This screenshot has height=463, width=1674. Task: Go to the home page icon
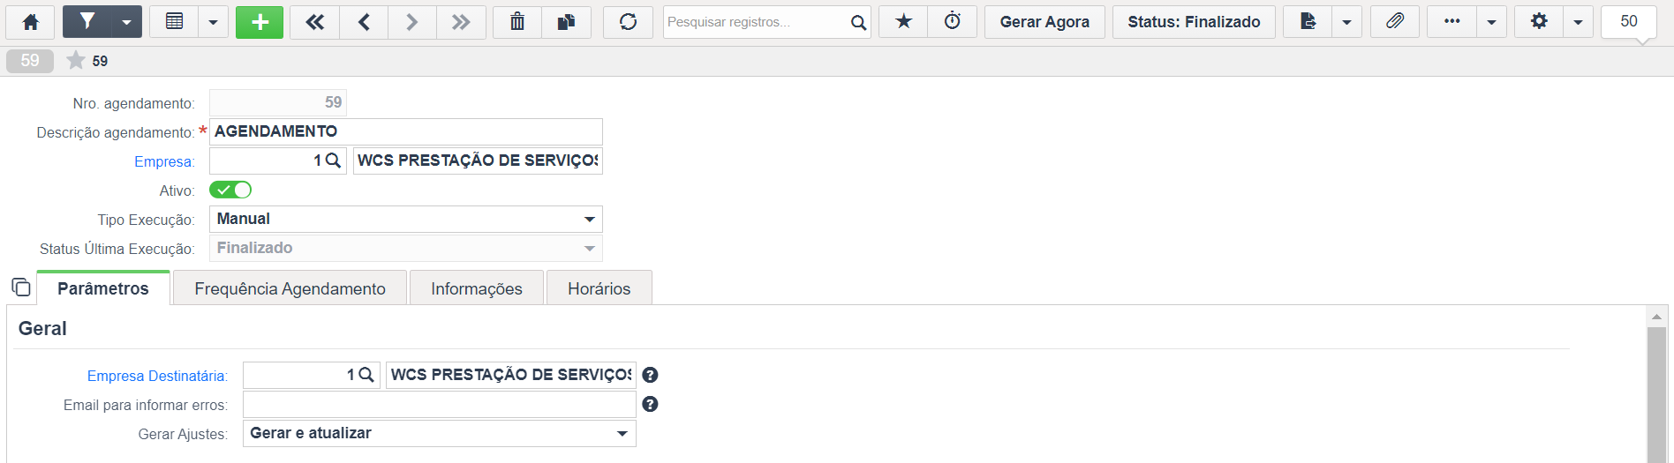click(30, 22)
